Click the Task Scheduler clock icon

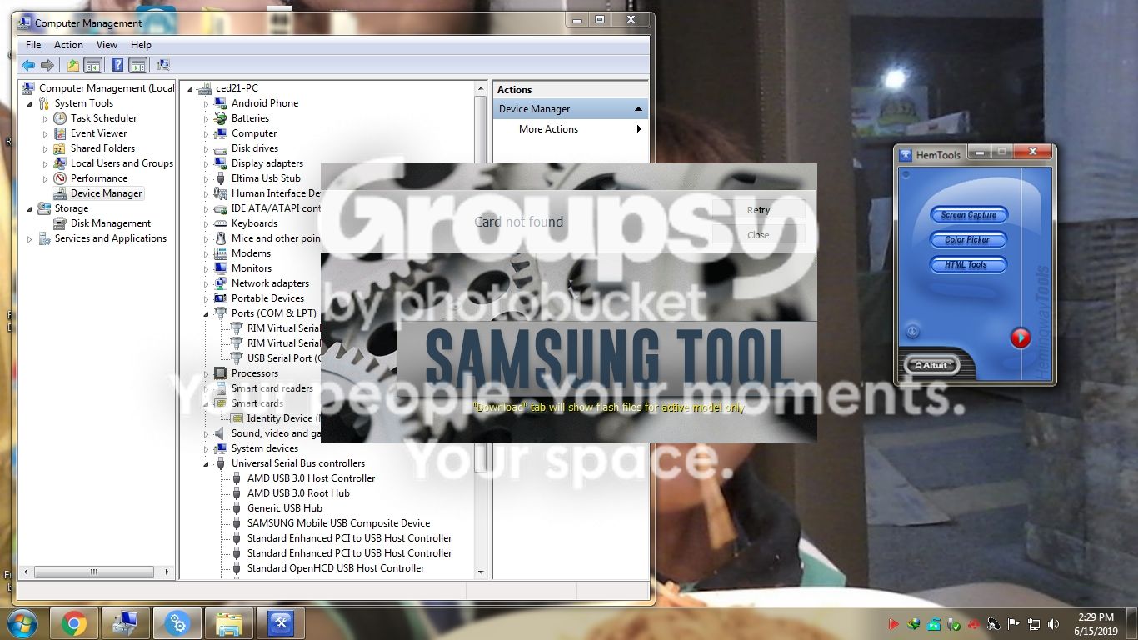60,118
